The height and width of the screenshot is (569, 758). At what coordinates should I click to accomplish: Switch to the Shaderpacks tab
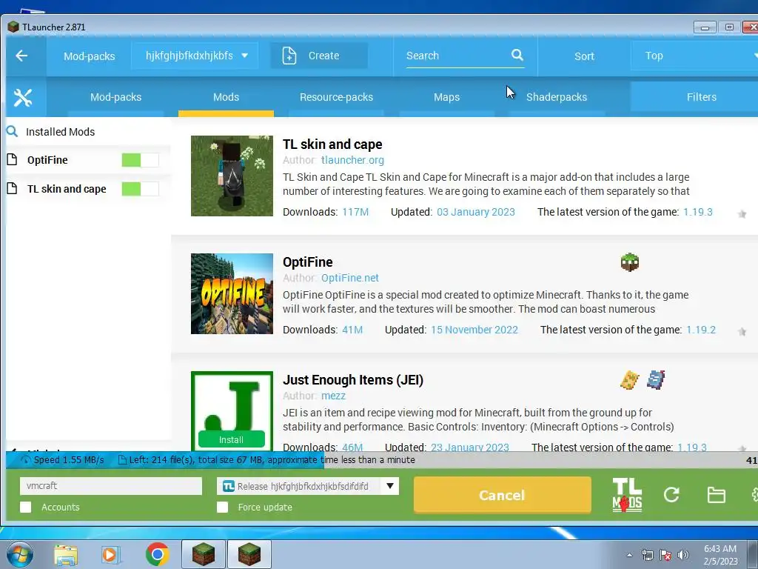click(557, 97)
